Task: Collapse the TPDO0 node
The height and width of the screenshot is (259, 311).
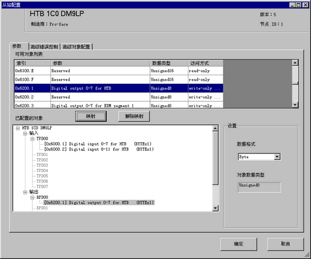Action: [32, 139]
